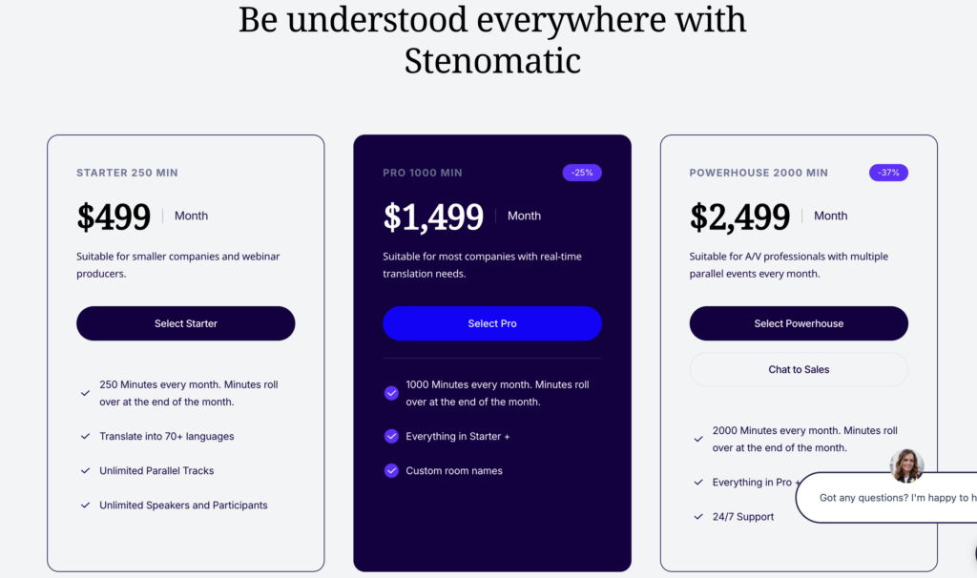
Task: Click the -37% discount badge
Action: (888, 173)
